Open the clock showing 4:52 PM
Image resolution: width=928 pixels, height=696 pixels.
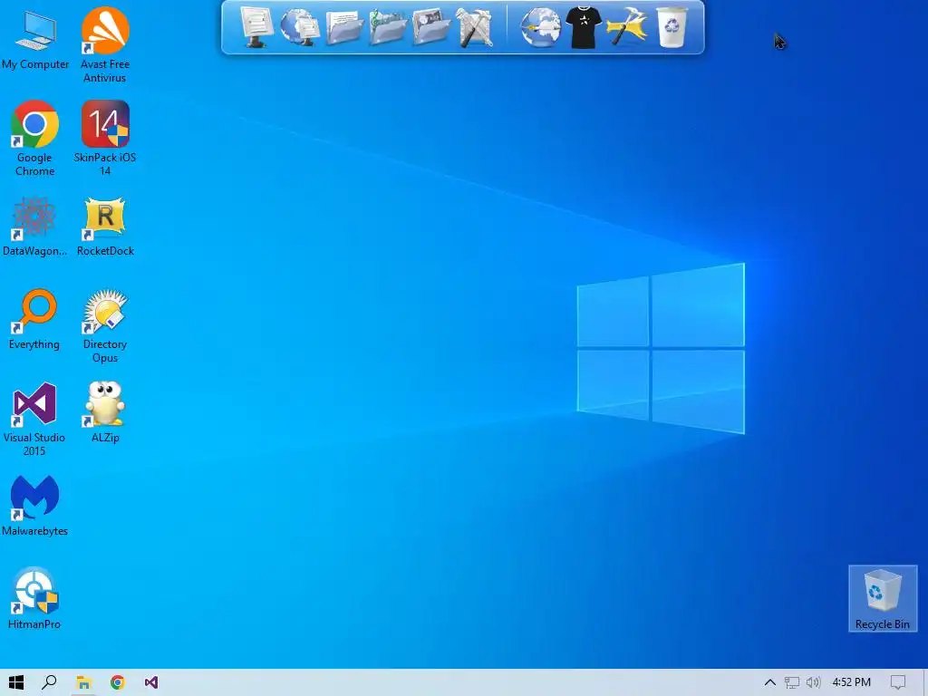click(x=852, y=682)
